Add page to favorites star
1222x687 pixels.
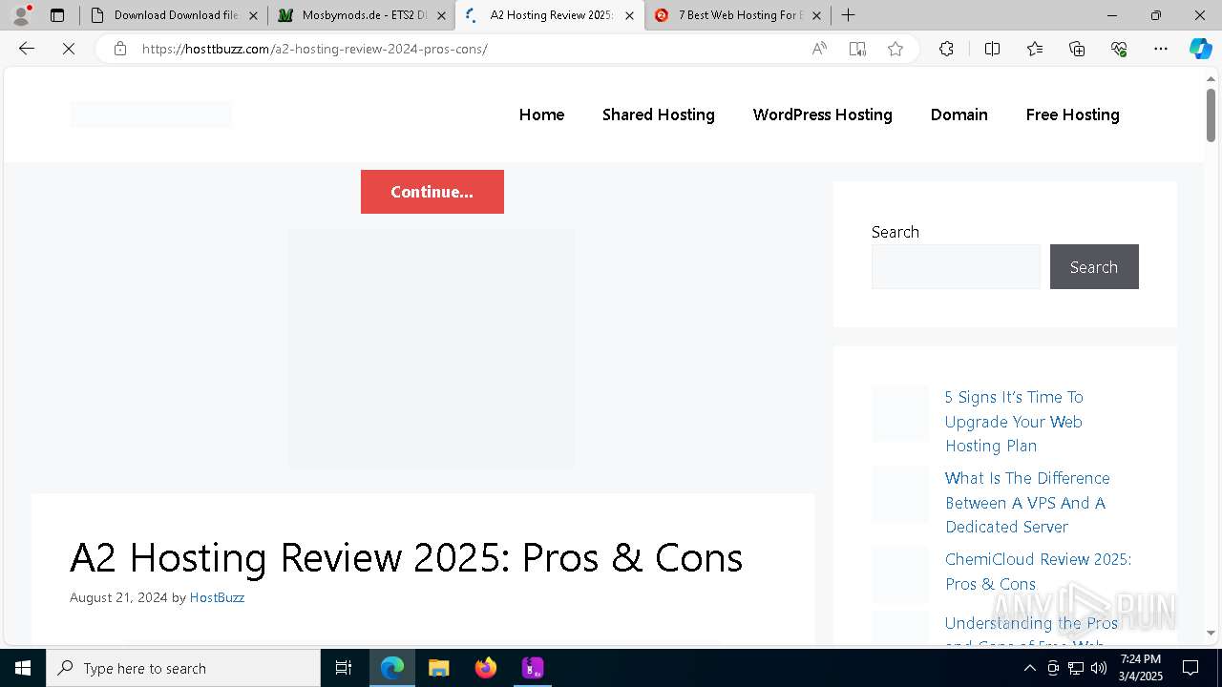[895, 49]
